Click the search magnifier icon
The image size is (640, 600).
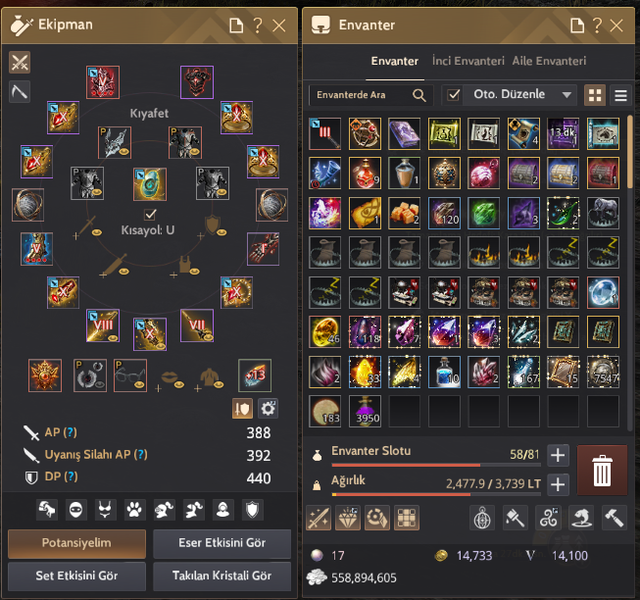coord(419,95)
